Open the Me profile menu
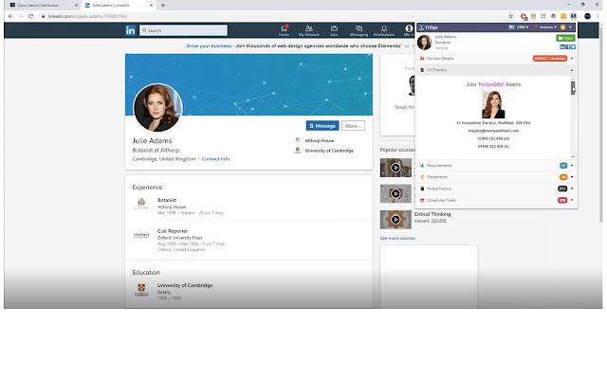 coord(409,30)
